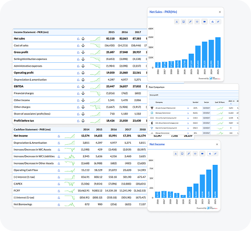The width and height of the screenshot is (251, 231).
Task: Click the Income Statement - PKR (mn) header
Action: click(31, 32)
